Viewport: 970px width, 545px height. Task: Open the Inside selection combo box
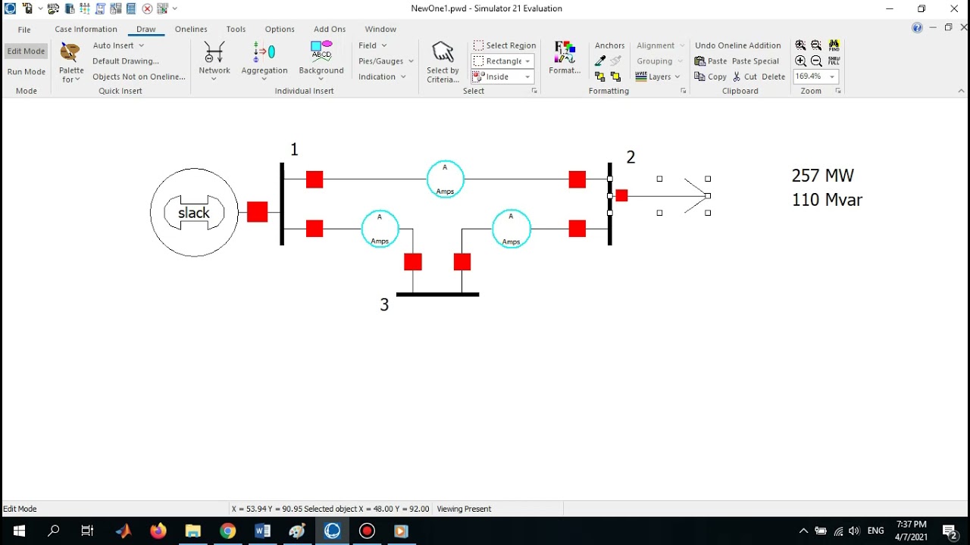coord(503,76)
